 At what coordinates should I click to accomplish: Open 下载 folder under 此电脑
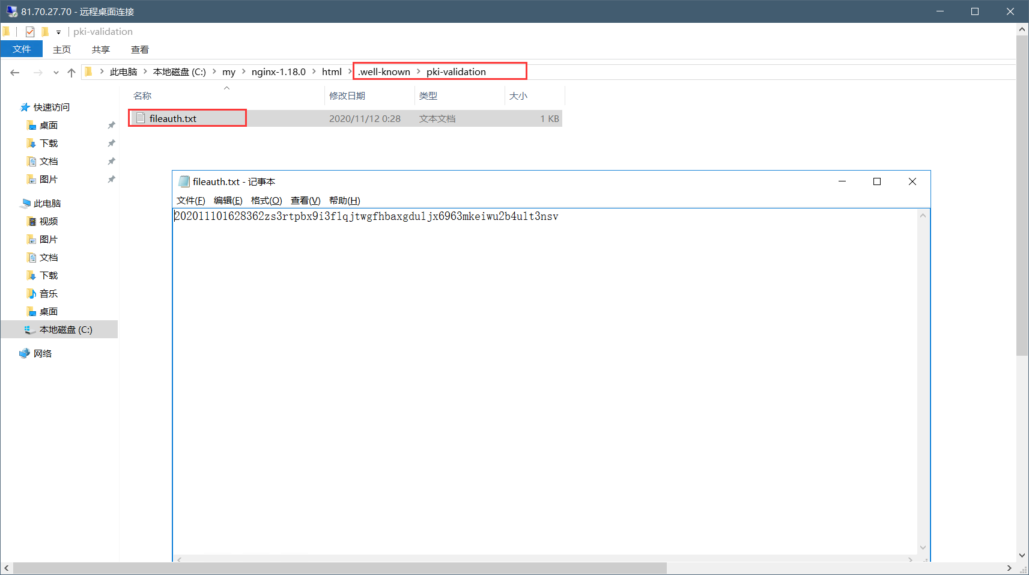click(x=48, y=275)
